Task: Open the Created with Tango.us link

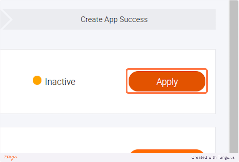Action: tap(213, 157)
